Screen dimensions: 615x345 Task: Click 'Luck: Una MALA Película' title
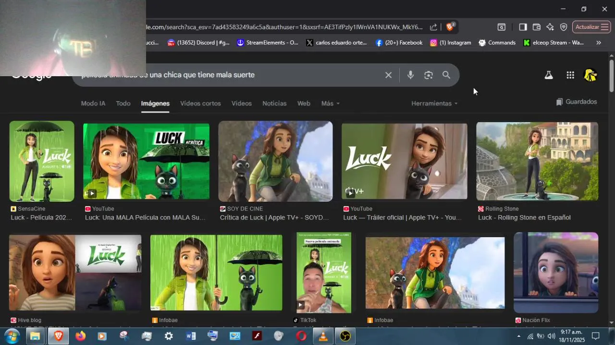pyautogui.click(x=145, y=218)
